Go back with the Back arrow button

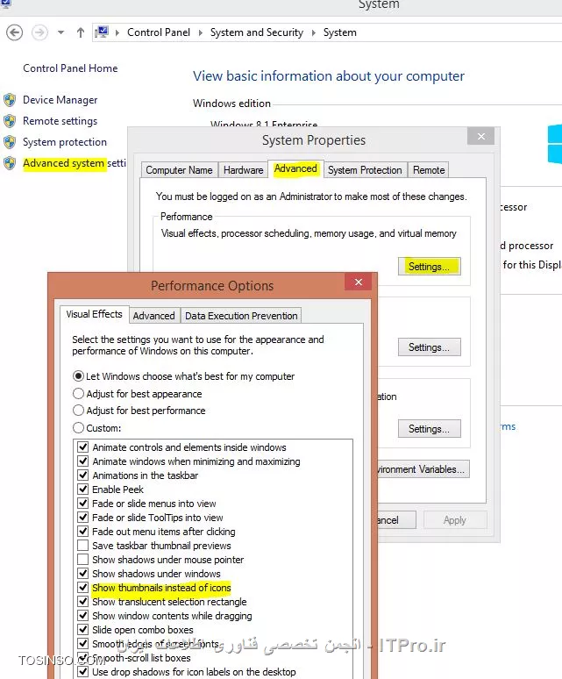pyautogui.click(x=15, y=32)
